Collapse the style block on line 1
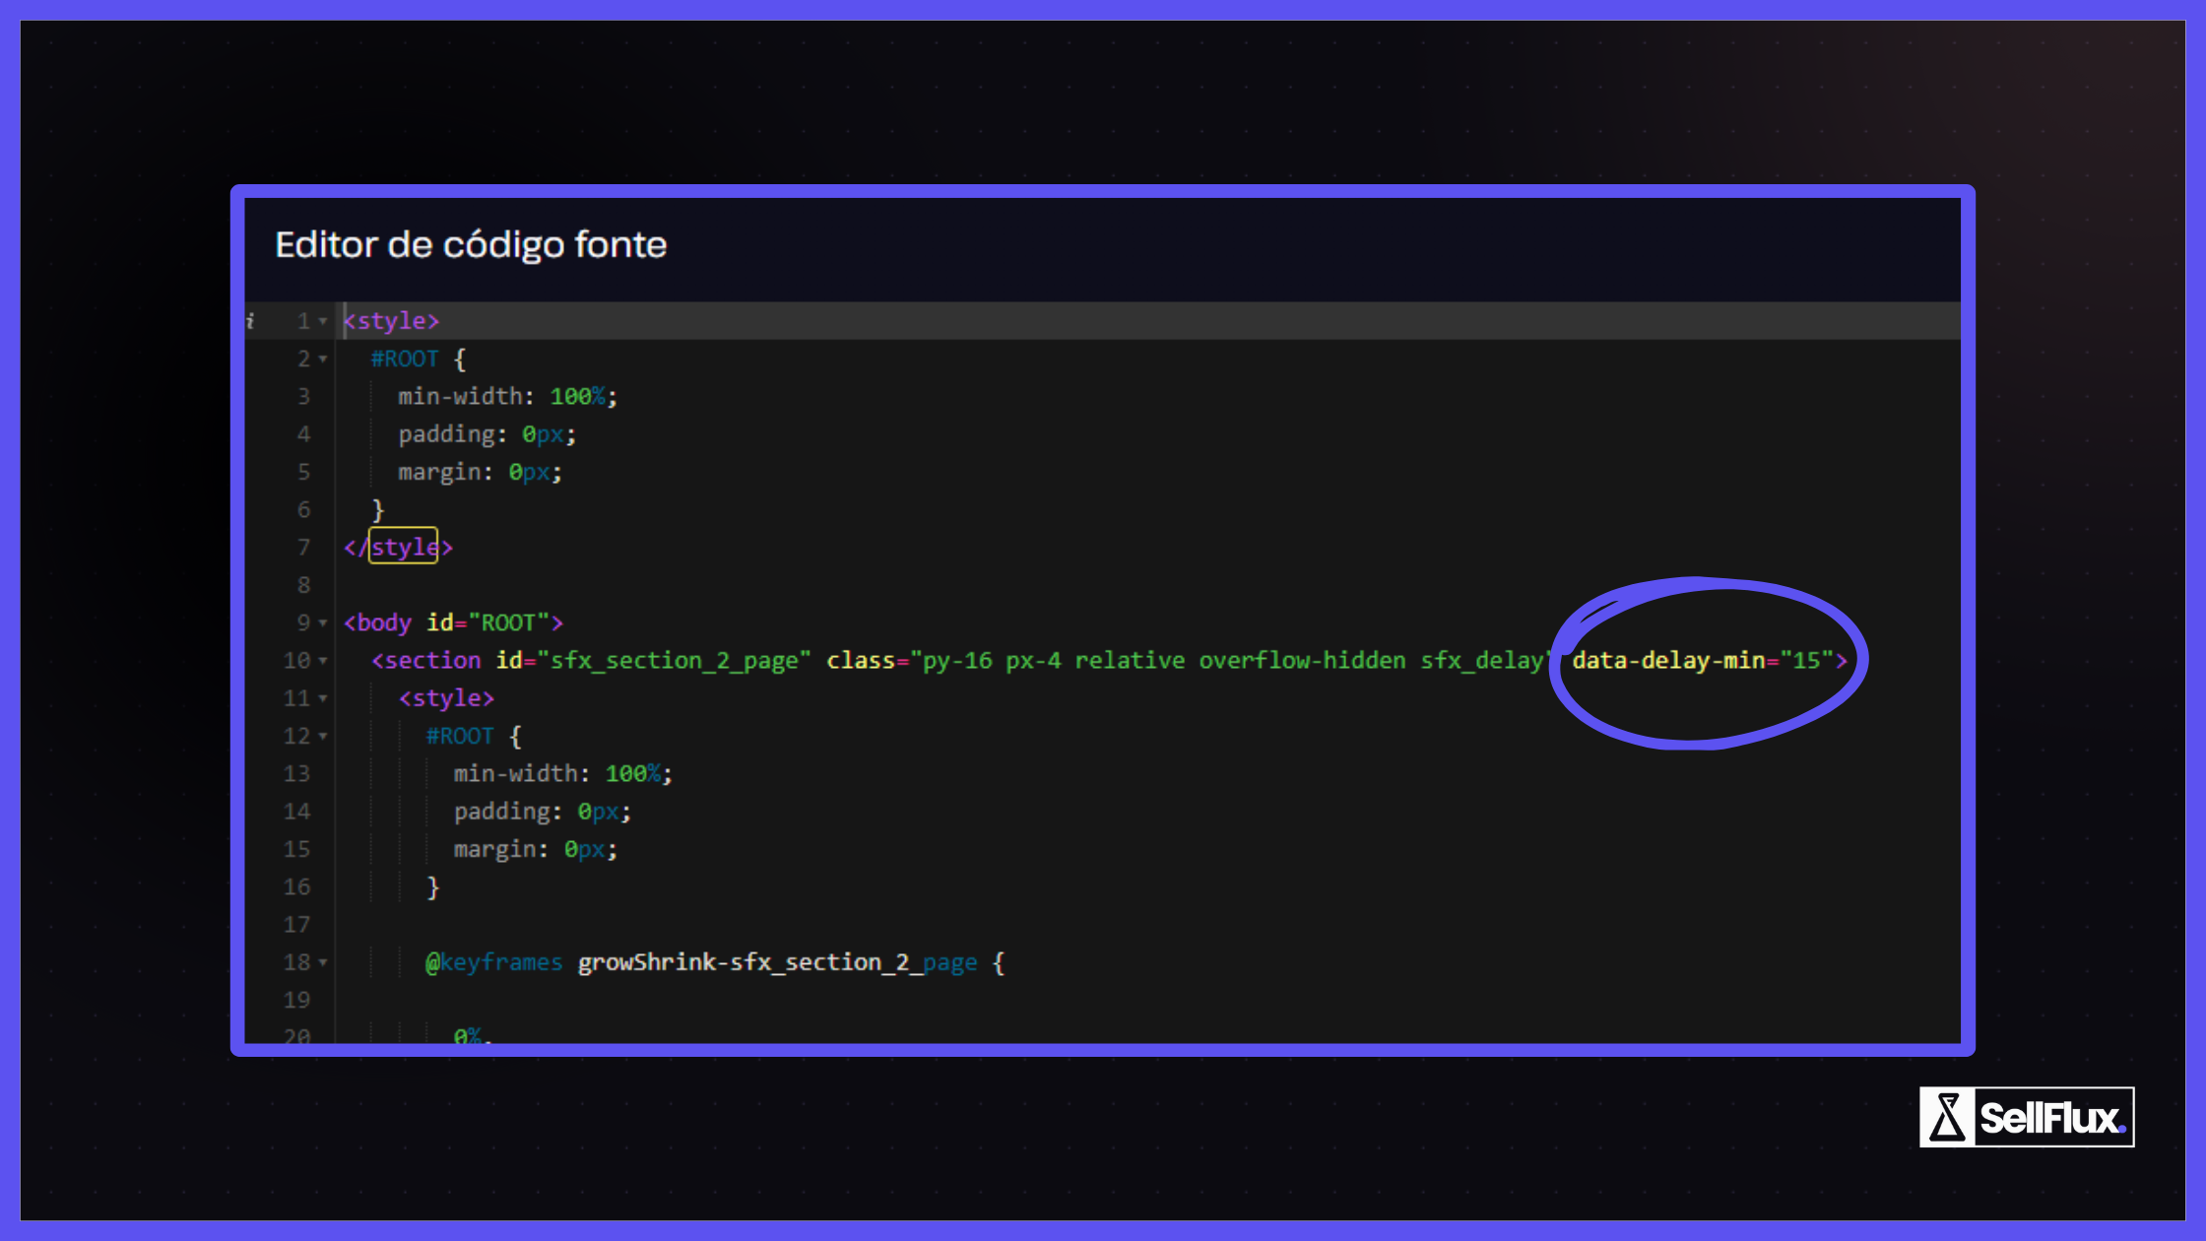The width and height of the screenshot is (2206, 1241). (x=322, y=320)
